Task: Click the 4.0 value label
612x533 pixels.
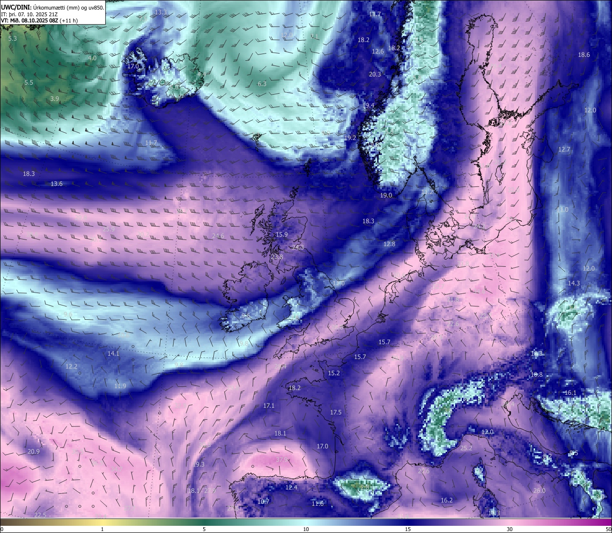Action: pos(92,58)
